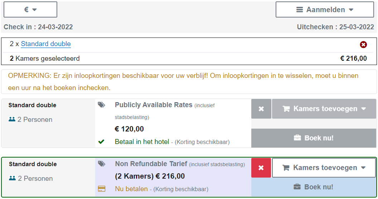The width and height of the screenshot is (378, 199).
Task: Remove the selected Standard double rooms (red circle X)
Action: [363, 45]
